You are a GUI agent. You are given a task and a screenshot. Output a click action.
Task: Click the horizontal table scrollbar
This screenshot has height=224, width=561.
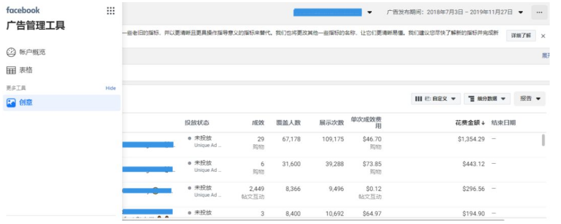click(313, 220)
